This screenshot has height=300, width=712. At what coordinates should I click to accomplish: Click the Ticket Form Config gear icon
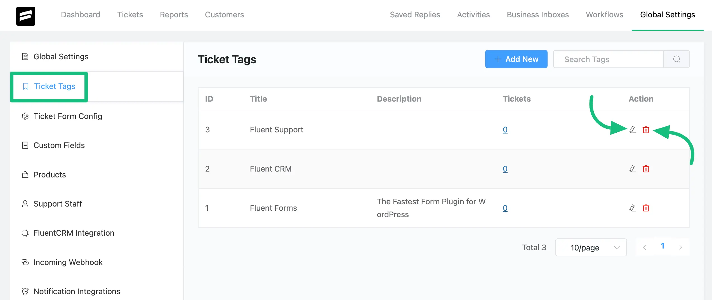tap(25, 116)
